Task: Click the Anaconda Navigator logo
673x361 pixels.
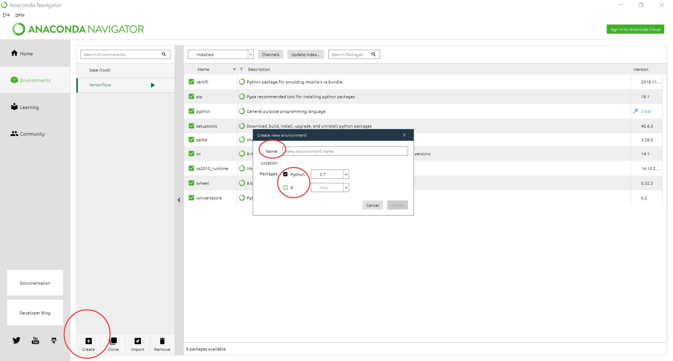Action: pyautogui.click(x=78, y=29)
